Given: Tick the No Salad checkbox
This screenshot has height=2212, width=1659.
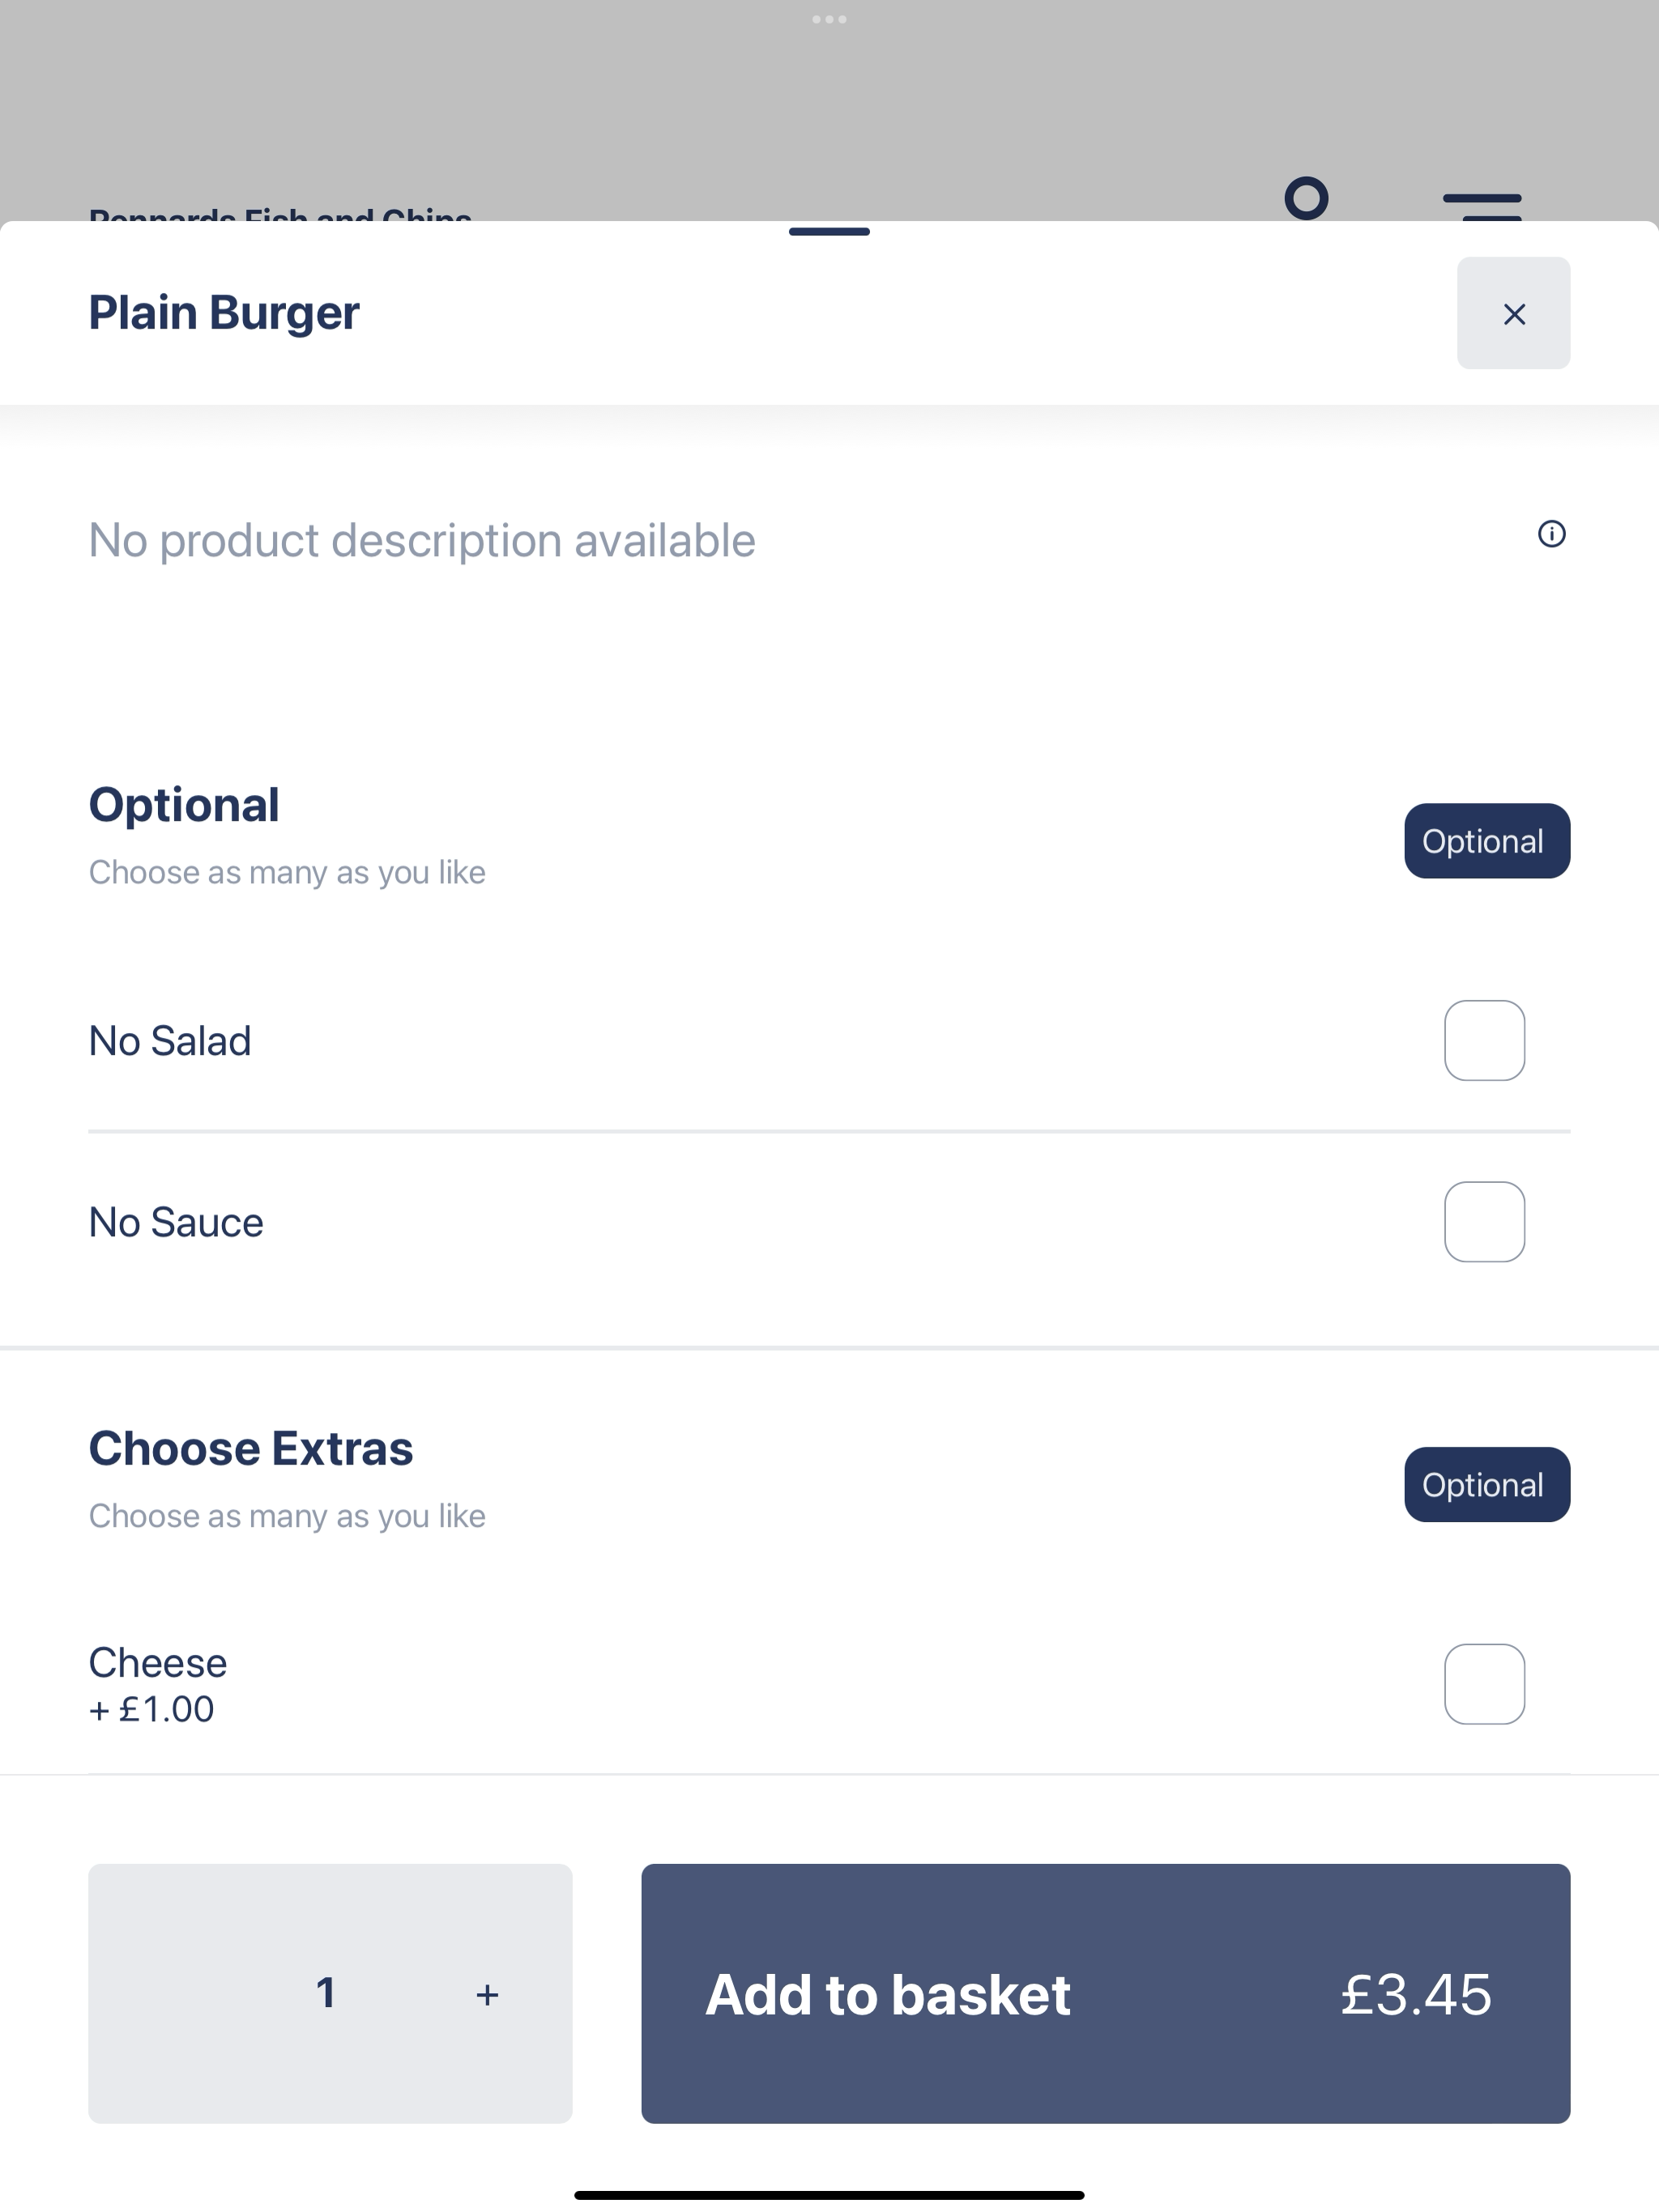Looking at the screenshot, I should click(1484, 1040).
